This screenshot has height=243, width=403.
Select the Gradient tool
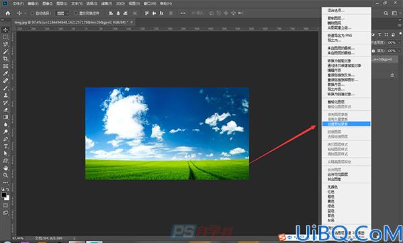(x=5, y=117)
